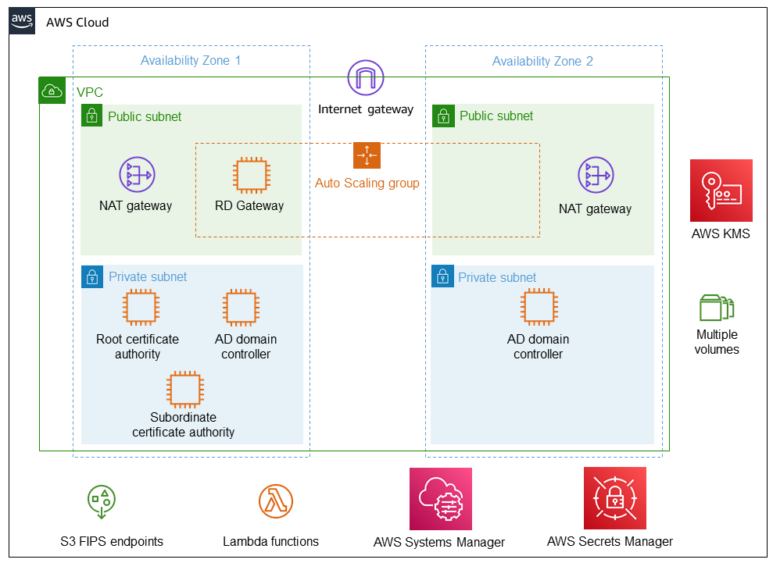Click AD domain controller icon in Availability Zone 2
The width and height of the screenshot is (773, 563).
539,307
